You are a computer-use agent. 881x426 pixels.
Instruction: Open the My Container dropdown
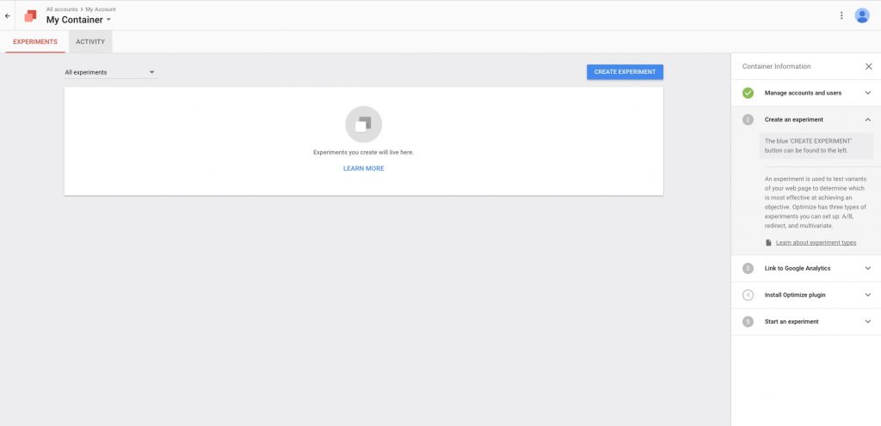(78, 20)
